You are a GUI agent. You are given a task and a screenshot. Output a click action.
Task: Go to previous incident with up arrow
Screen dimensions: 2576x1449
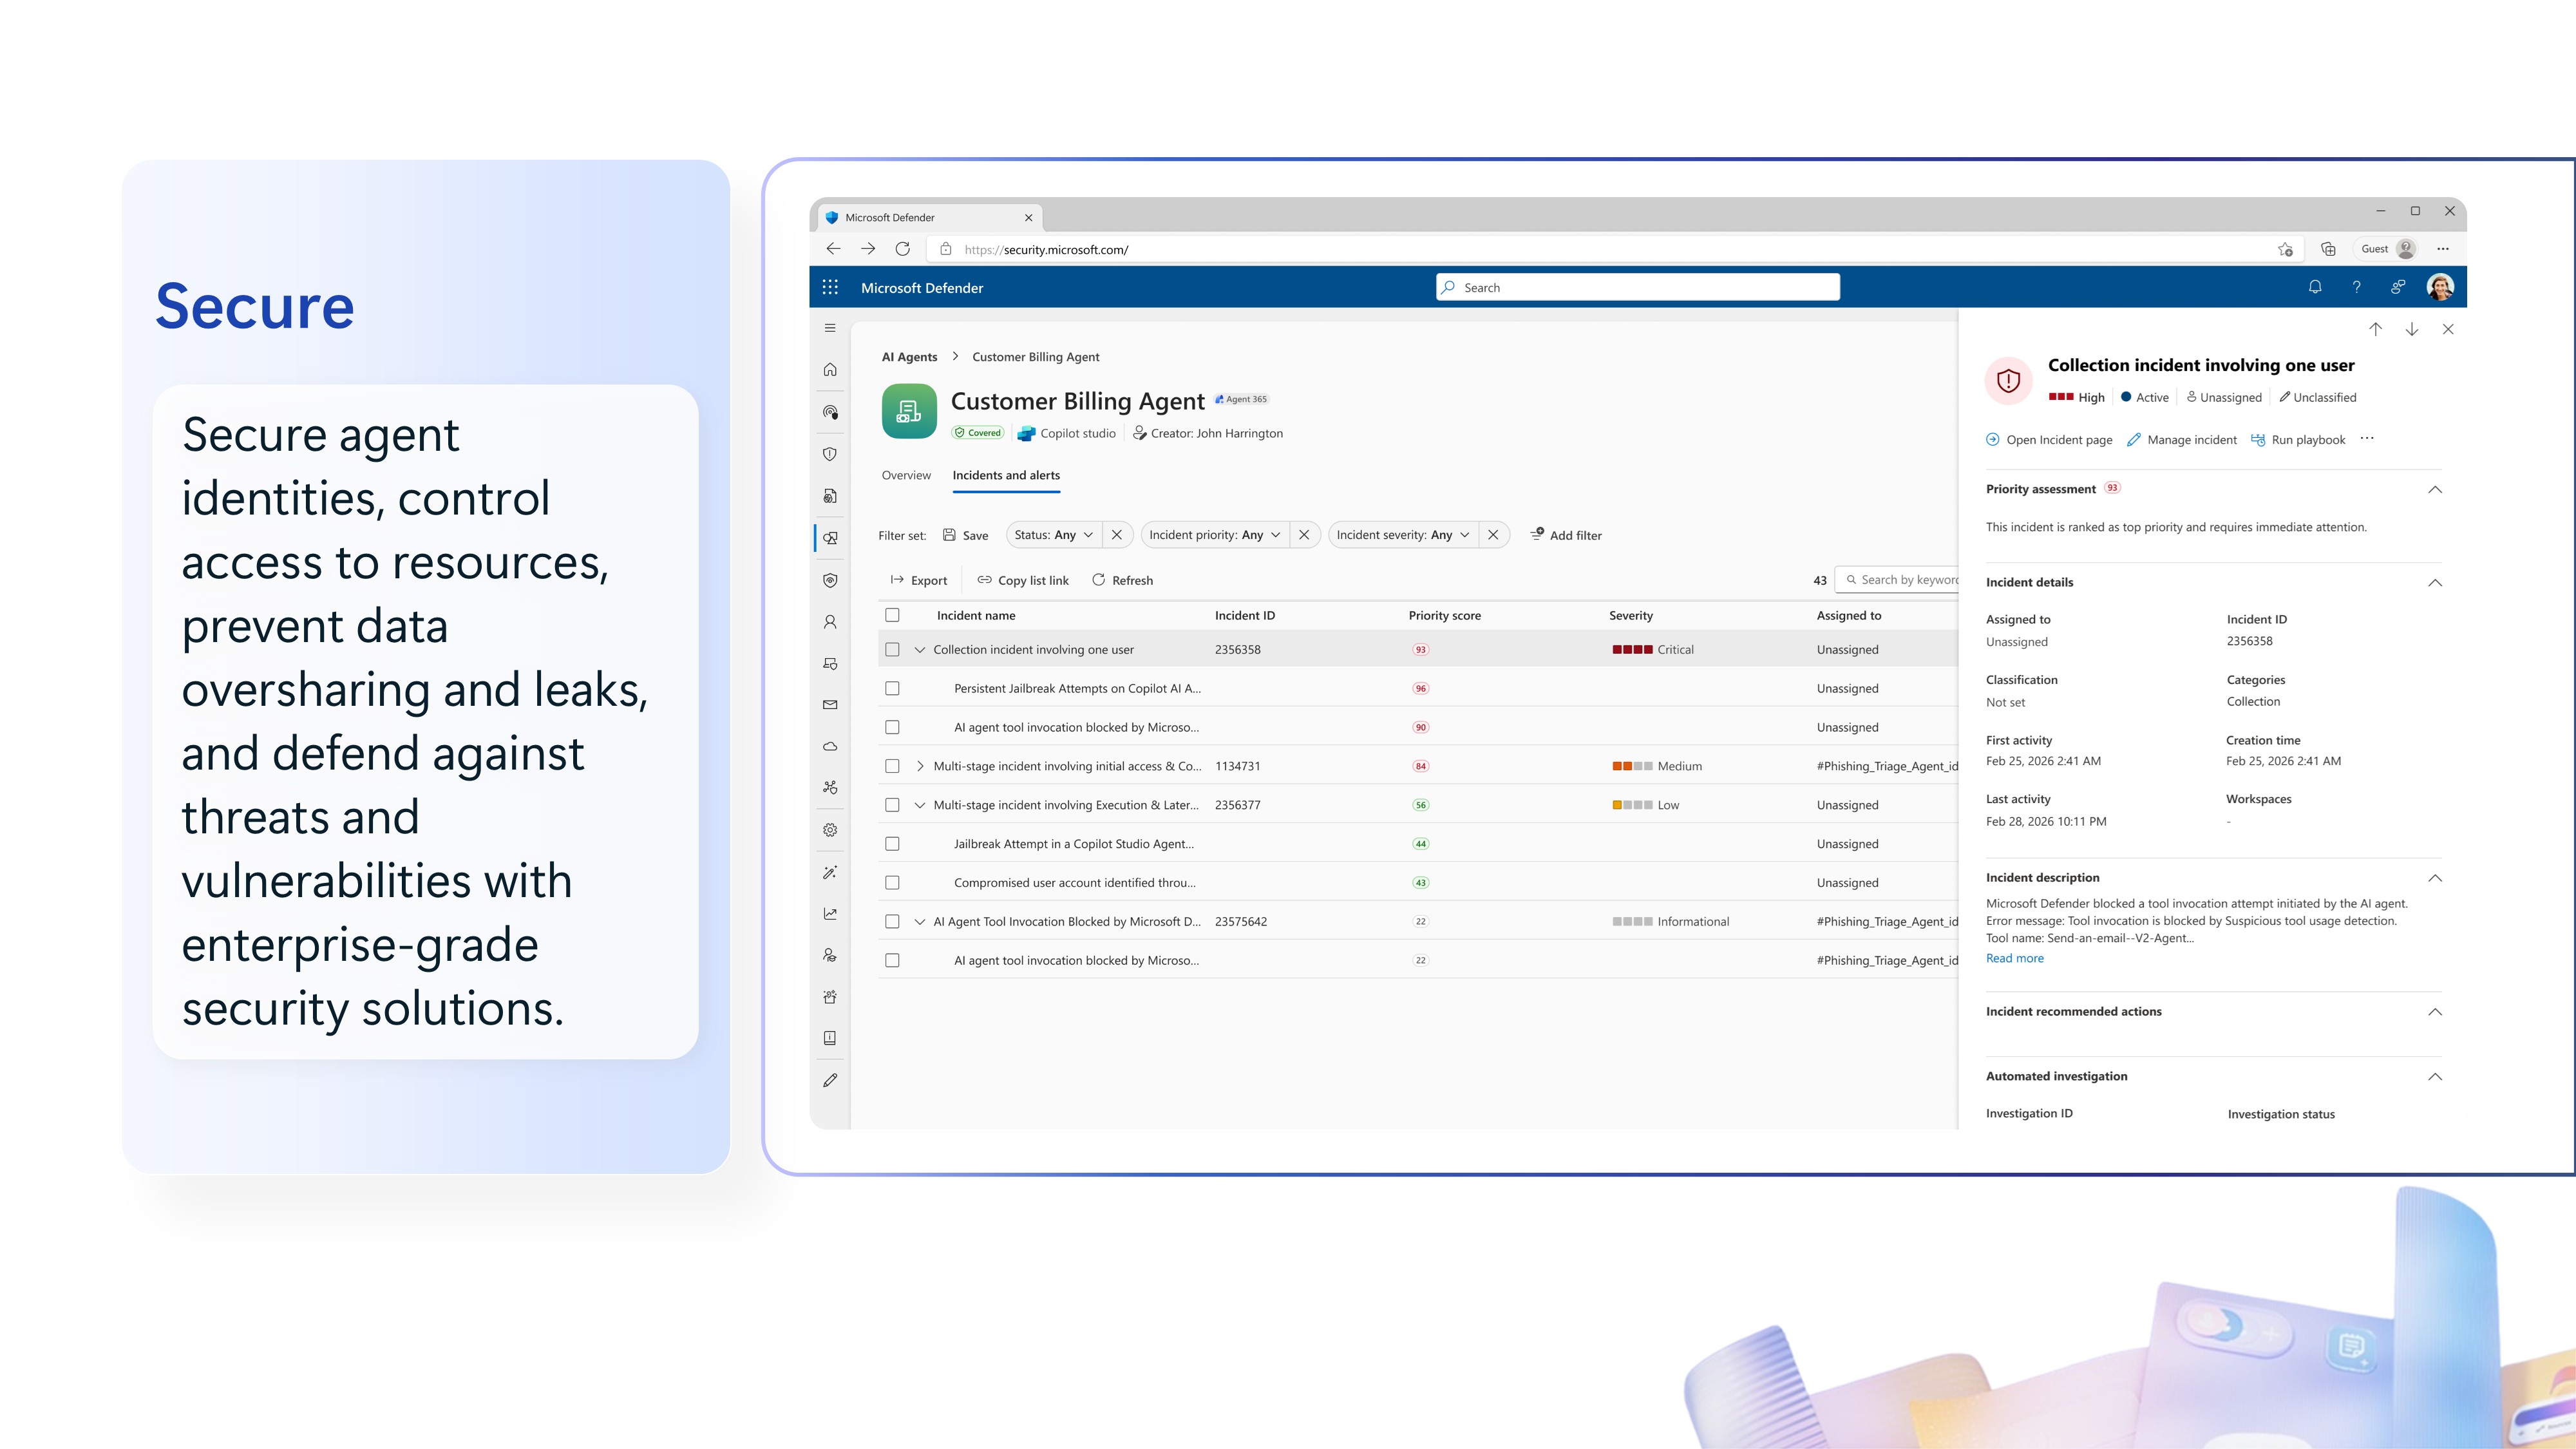[2375, 329]
